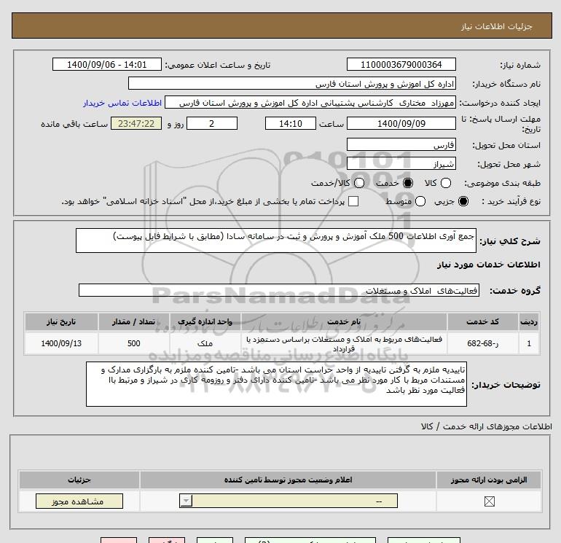Screen dimensions: 561x543
Task: Click the تعداد / مقدار column header
Action: 134,321
